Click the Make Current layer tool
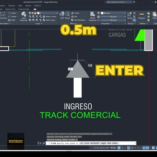 pyautogui.click(x=49, y=16)
